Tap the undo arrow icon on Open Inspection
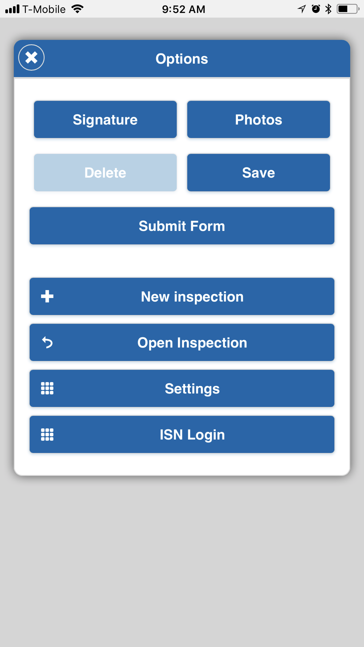 47,342
